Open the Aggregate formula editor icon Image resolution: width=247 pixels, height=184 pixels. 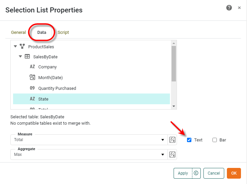click(x=172, y=155)
